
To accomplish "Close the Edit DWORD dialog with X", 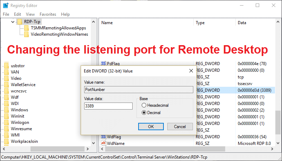I will (191, 71).
